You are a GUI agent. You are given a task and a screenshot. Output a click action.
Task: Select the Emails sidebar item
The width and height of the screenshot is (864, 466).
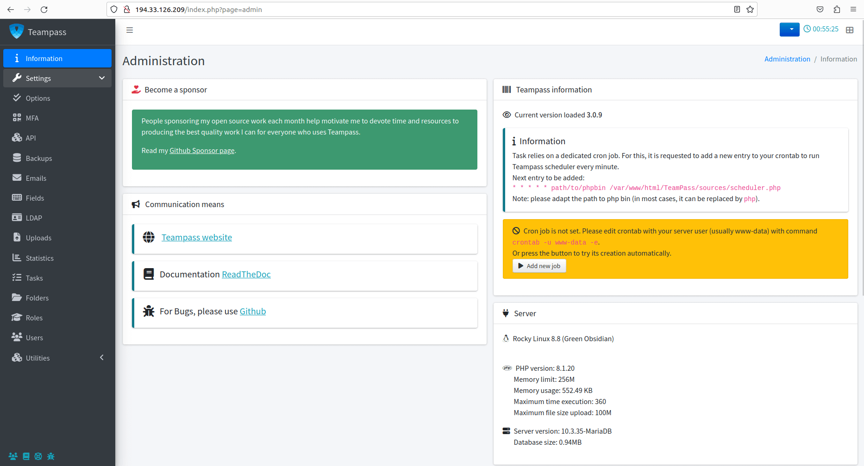click(x=36, y=178)
